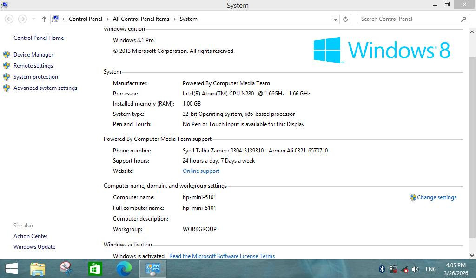The width and height of the screenshot is (476, 278).
Task: Open the Online support link
Action: (x=201, y=171)
